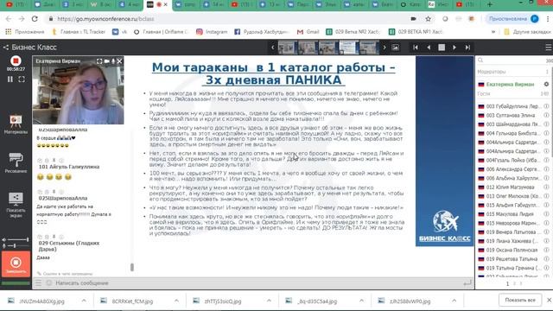Toggle the camera on Екатерина Вирман's video
553x311 pixels.
pyautogui.click(x=106, y=61)
